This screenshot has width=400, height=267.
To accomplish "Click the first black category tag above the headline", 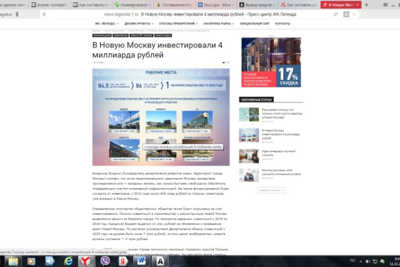I will 102,35.
